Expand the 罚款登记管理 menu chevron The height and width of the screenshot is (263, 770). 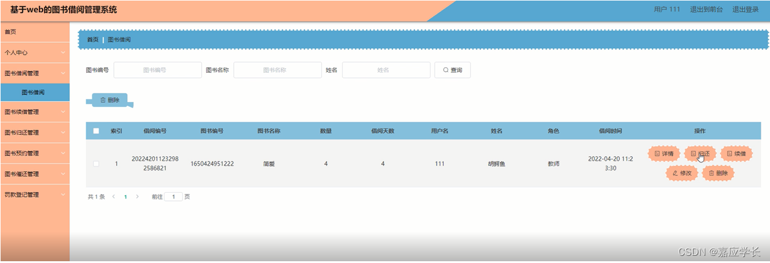tap(63, 195)
